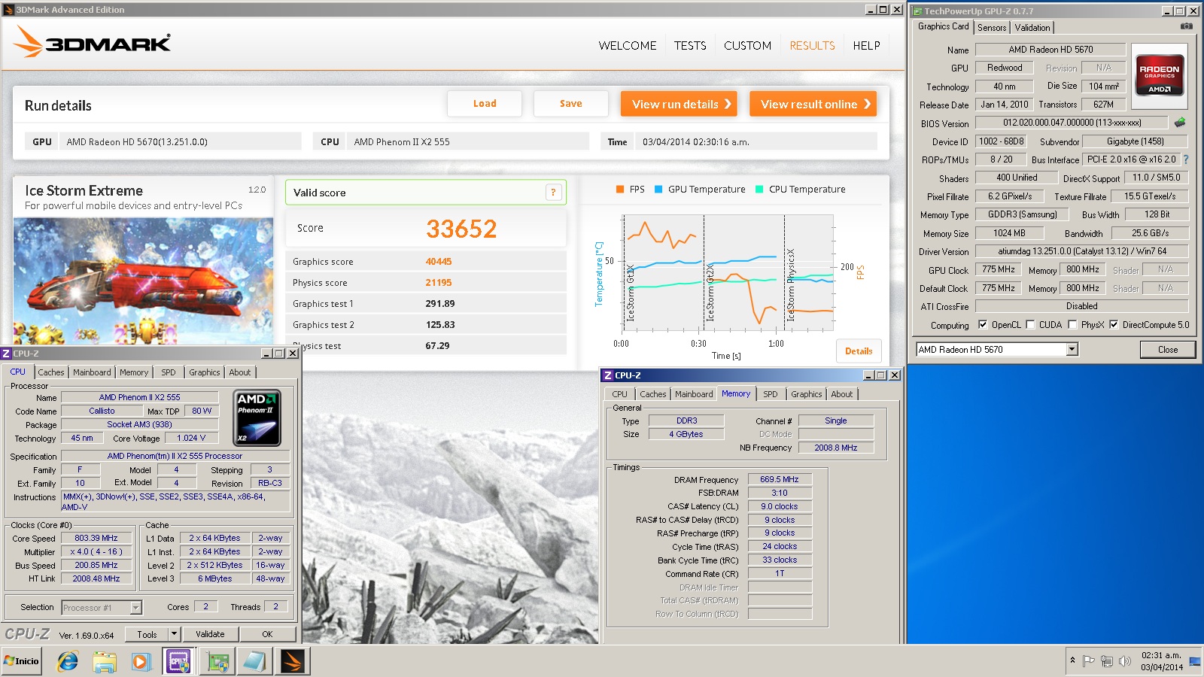Click the Core Speed value 803.39 MHz
The image size is (1204, 677).
point(96,538)
